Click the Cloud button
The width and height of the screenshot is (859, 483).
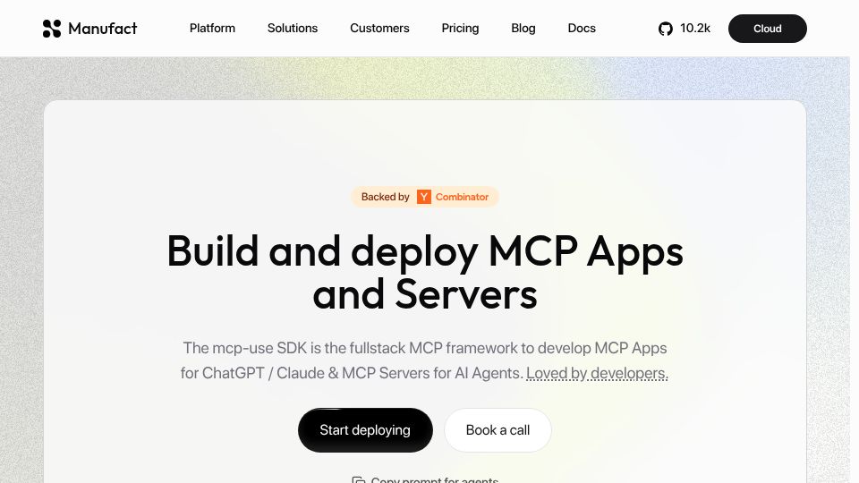767,29
